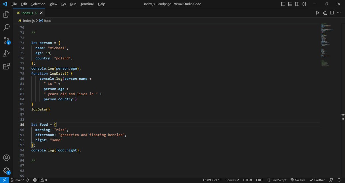Viewport: 345px width, 183px height.
Task: Click line number 89 in the gutter
Action: (x=22, y=124)
